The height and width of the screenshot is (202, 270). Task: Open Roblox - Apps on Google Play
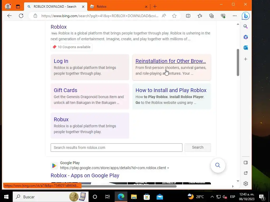[85, 175]
